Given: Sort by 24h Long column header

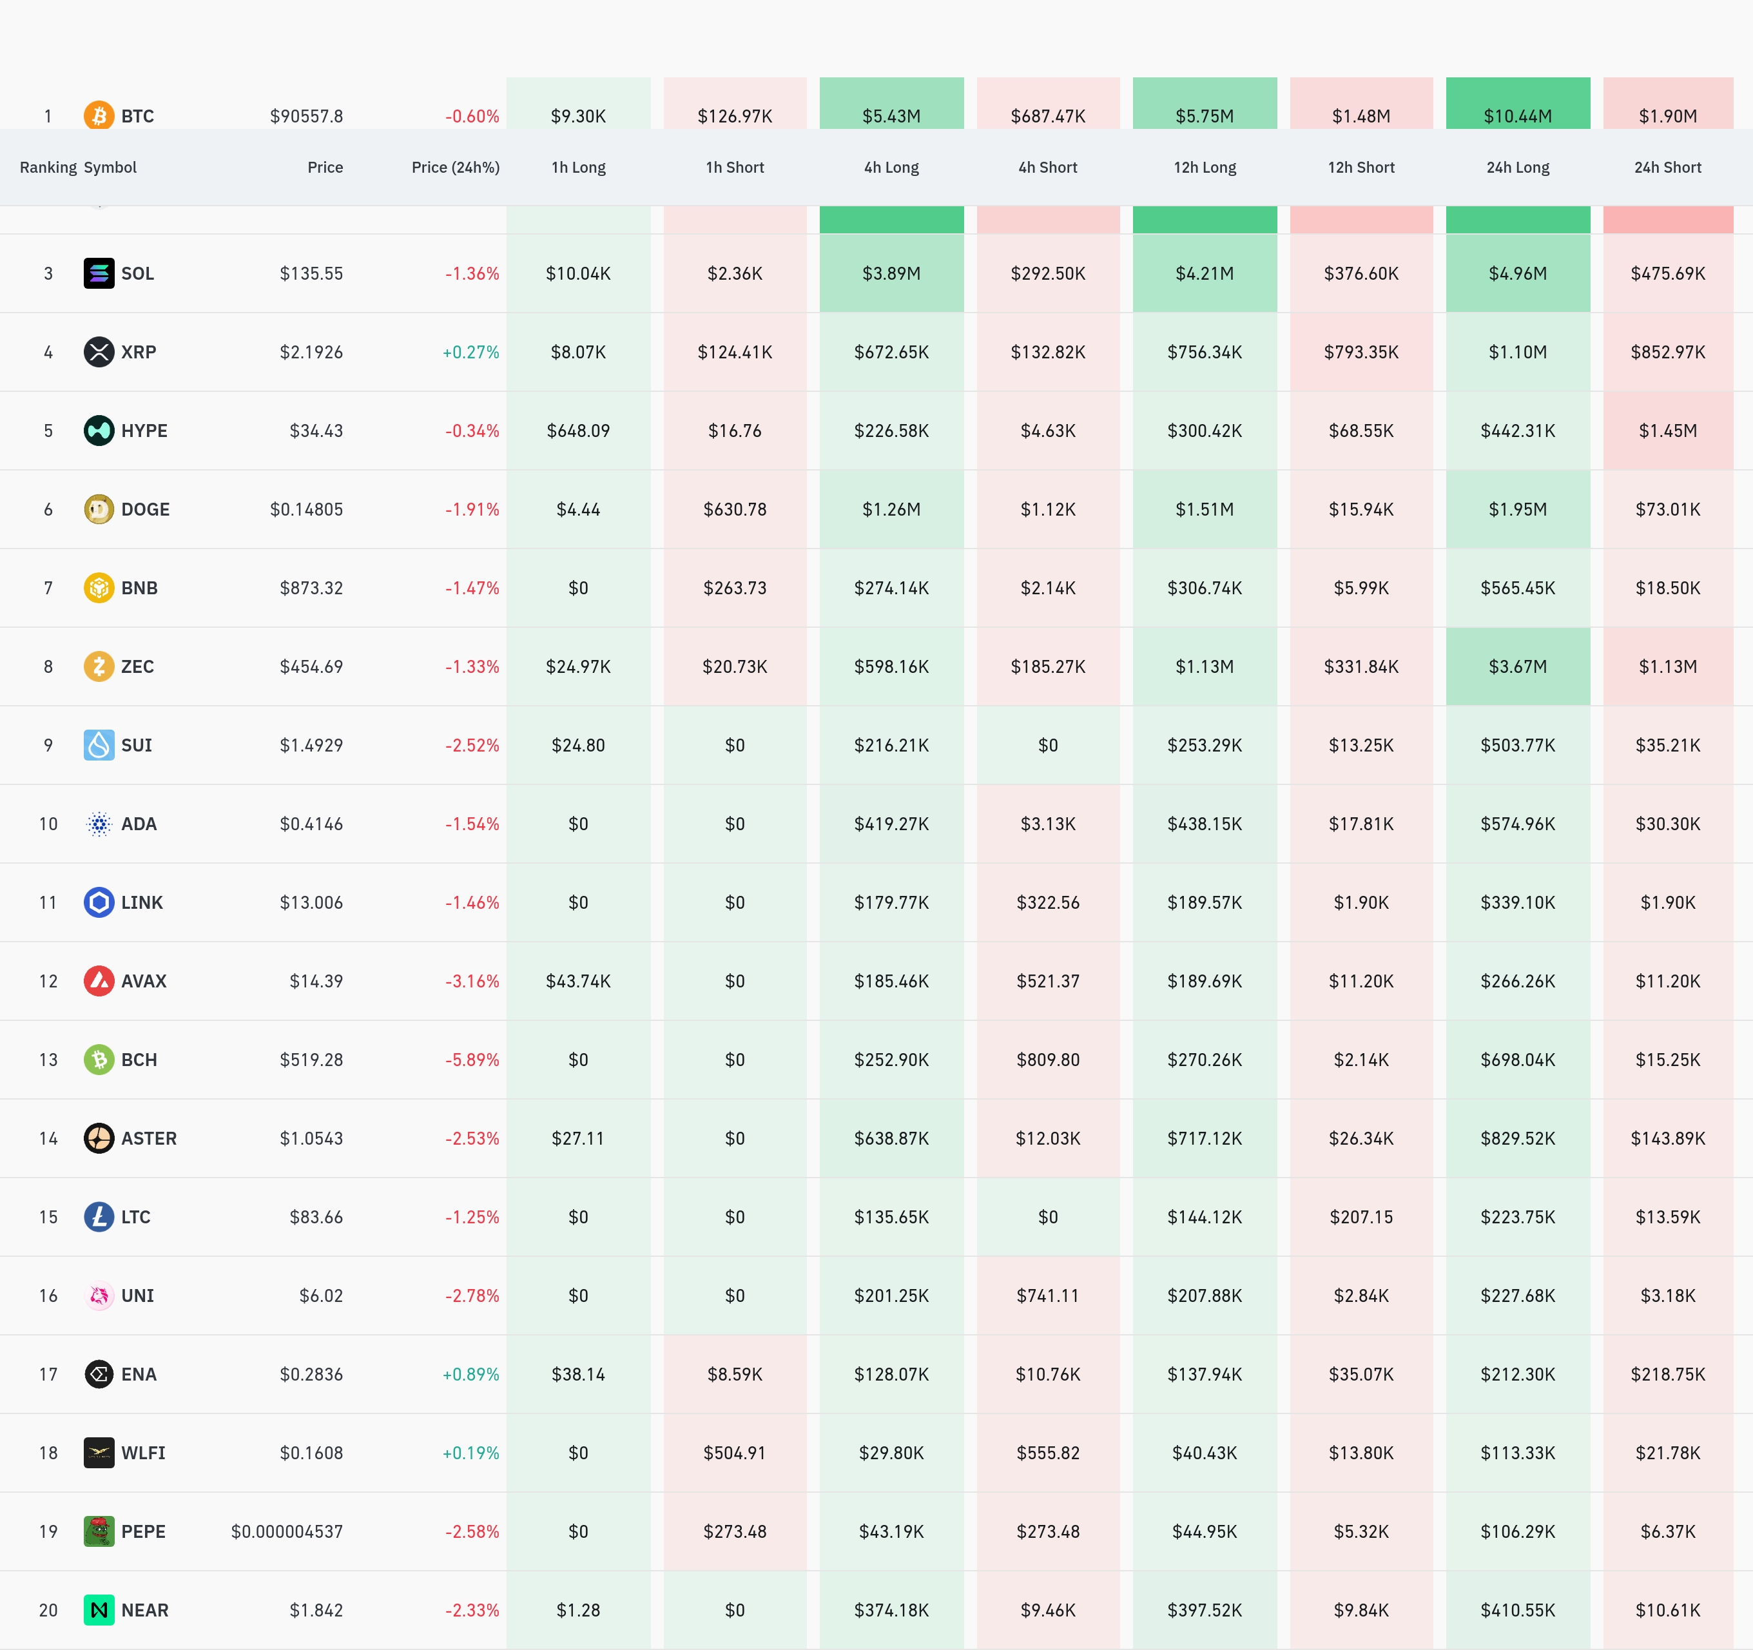Looking at the screenshot, I should coord(1516,168).
